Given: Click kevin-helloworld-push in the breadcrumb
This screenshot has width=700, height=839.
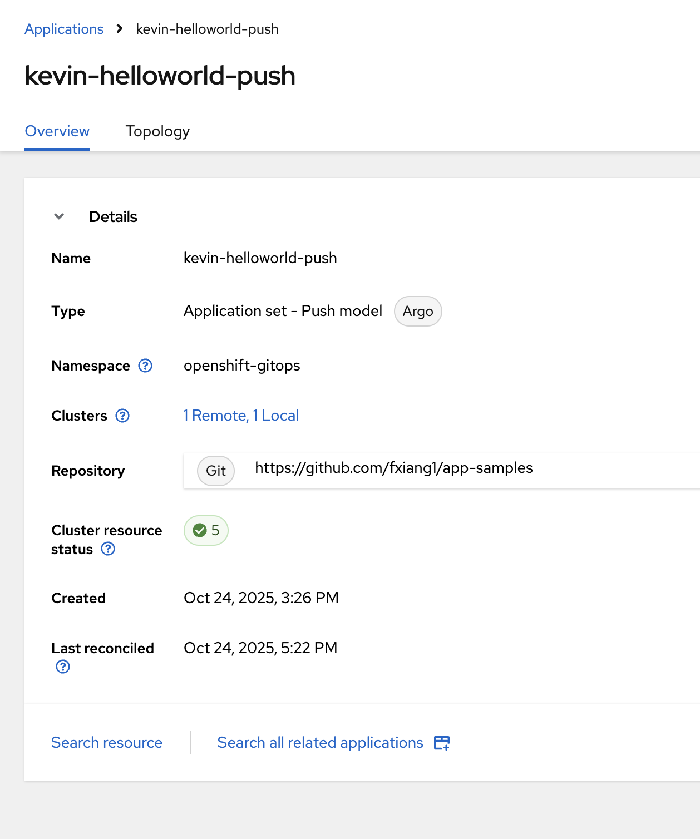Looking at the screenshot, I should coord(207,29).
